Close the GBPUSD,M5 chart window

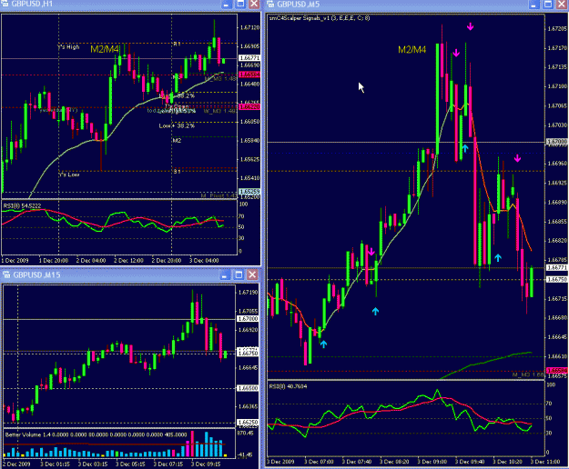562,4
